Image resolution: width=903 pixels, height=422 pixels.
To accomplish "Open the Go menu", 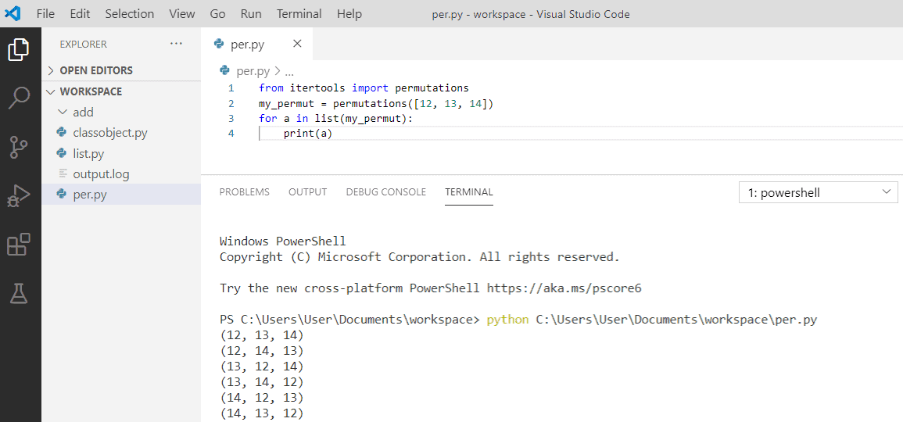I will pyautogui.click(x=217, y=14).
